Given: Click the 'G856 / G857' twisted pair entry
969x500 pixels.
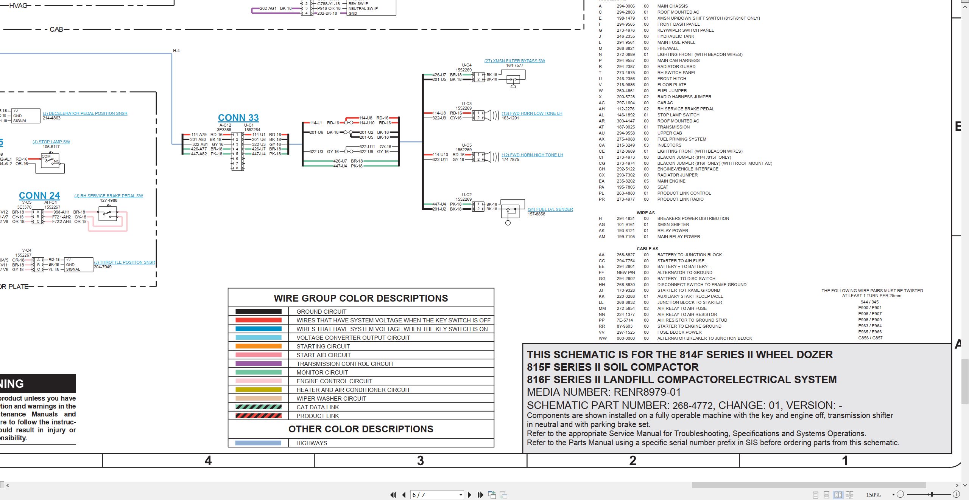Looking at the screenshot, I should (x=870, y=338).
